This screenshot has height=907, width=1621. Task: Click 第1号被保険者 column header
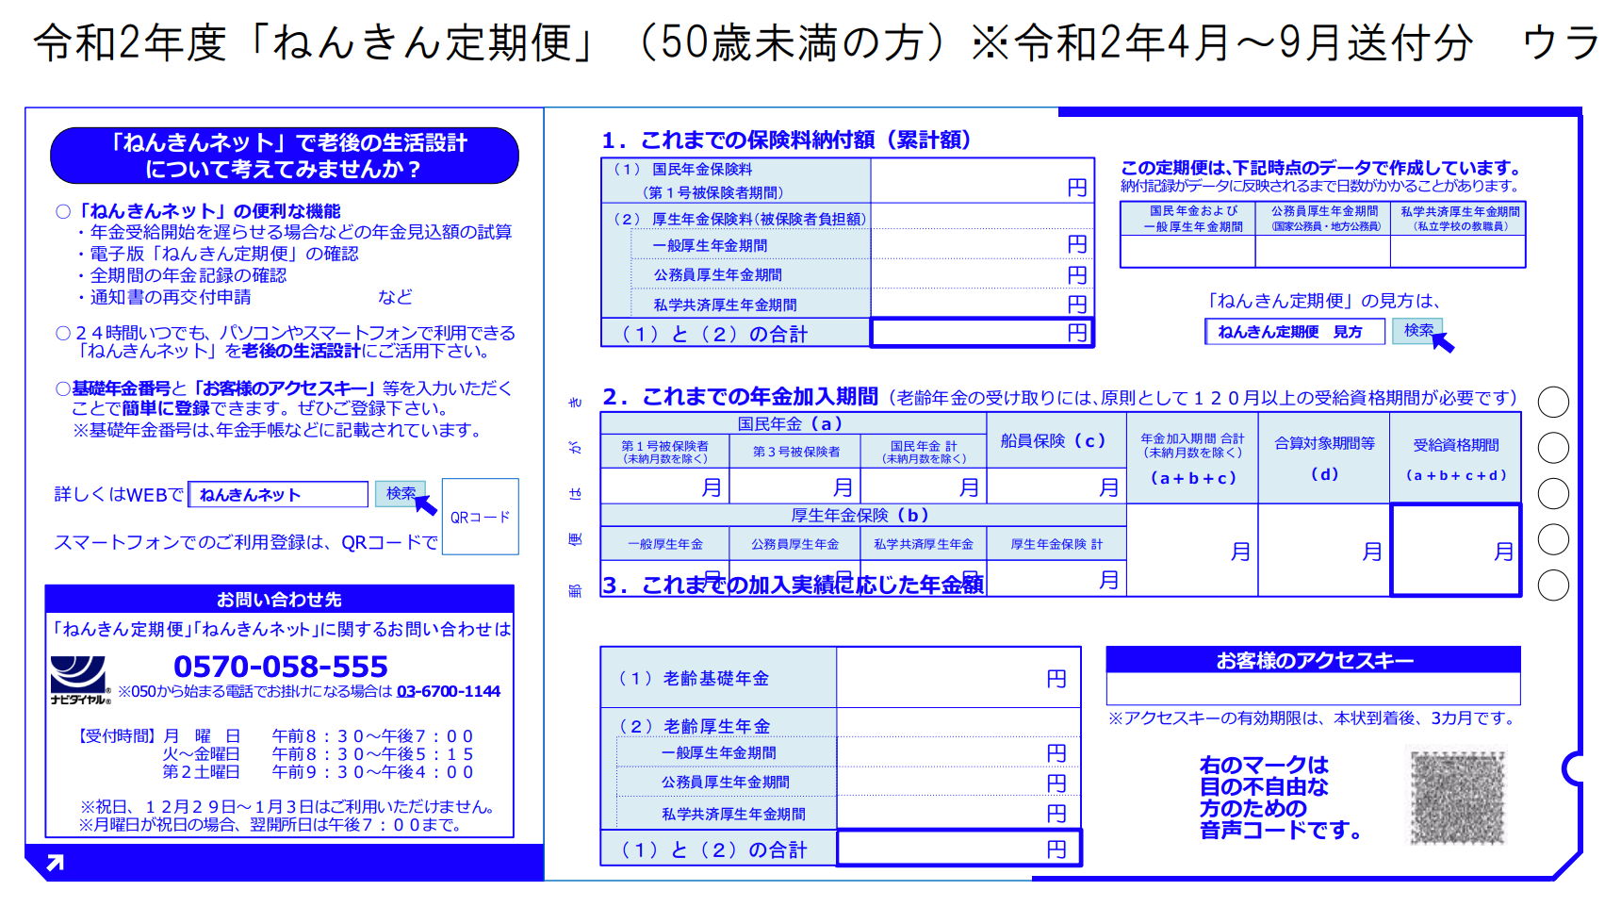coord(664,452)
